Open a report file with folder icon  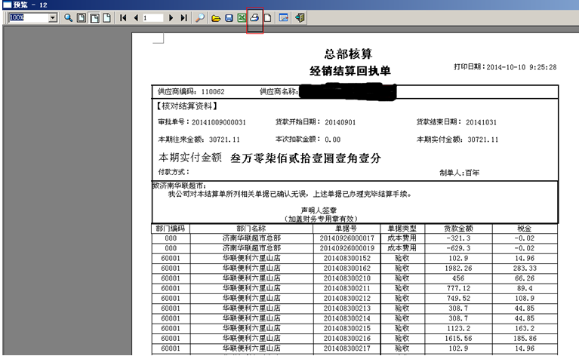[x=216, y=18]
